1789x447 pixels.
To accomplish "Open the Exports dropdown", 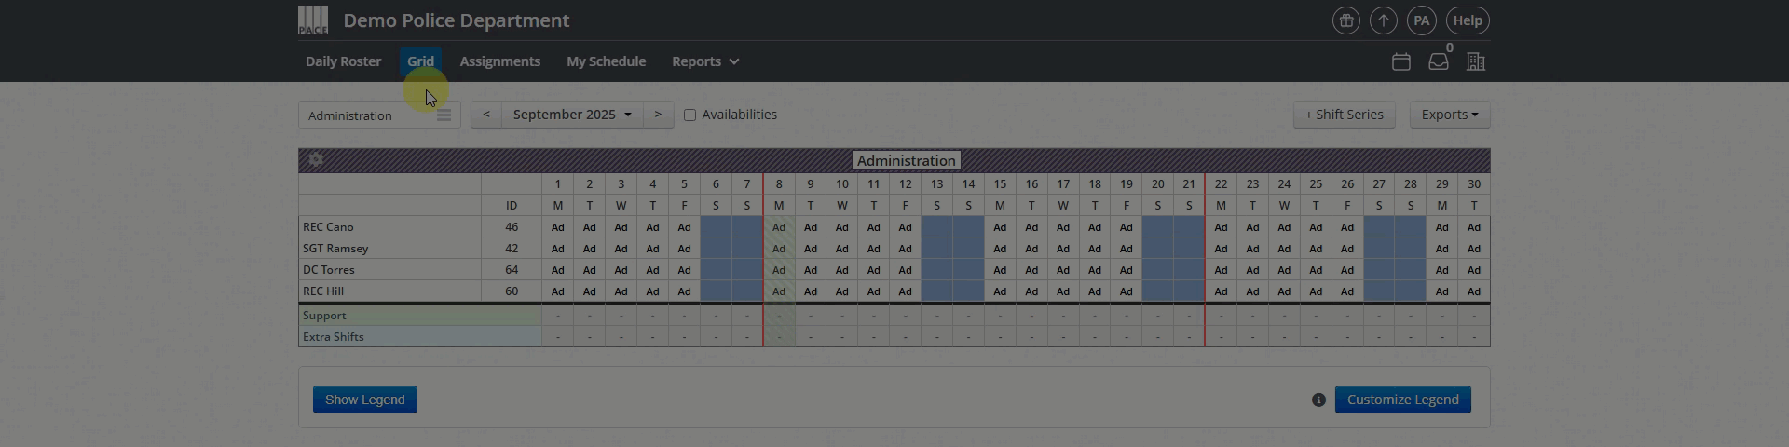I will (1450, 115).
